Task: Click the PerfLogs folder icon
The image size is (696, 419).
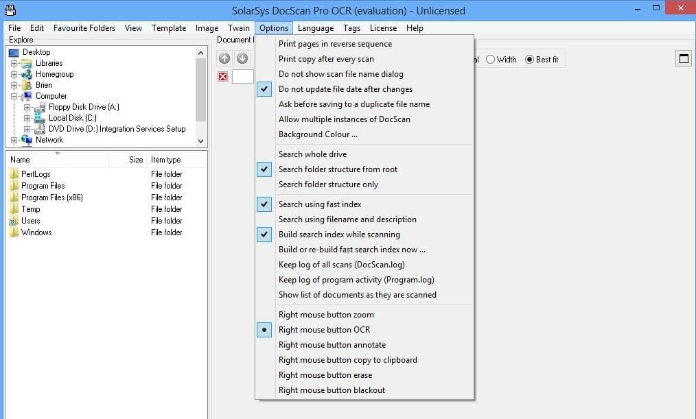Action: [14, 173]
